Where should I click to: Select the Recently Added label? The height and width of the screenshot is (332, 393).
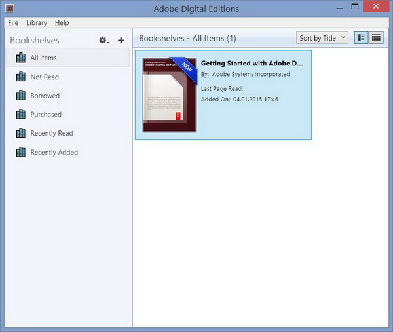tap(54, 153)
